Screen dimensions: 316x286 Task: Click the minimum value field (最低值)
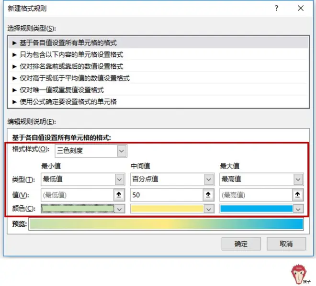coord(77,195)
